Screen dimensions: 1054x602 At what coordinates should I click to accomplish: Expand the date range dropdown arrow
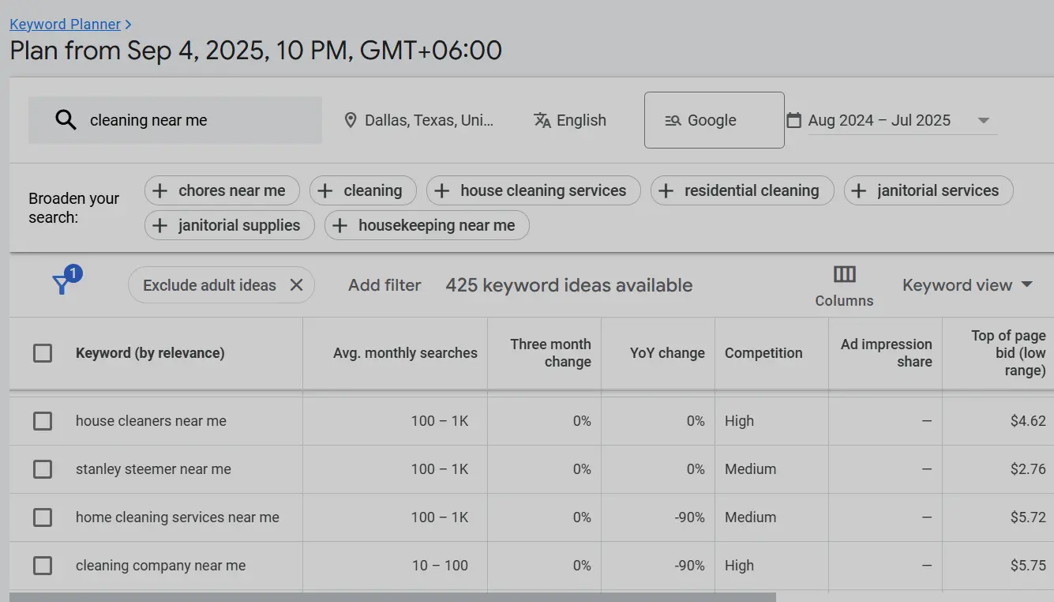[984, 121]
